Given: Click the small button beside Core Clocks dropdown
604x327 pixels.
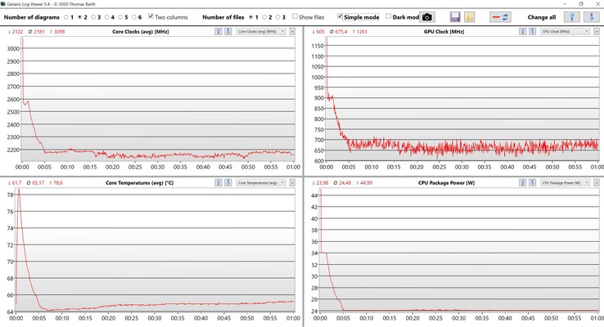Looking at the screenshot, I should (292, 31).
